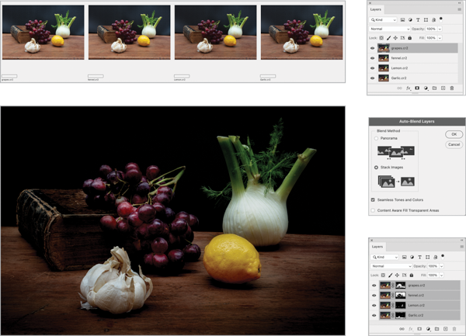Screen dimensions: 466x336
Task: Select the Panorama blend method
Action: (376, 138)
